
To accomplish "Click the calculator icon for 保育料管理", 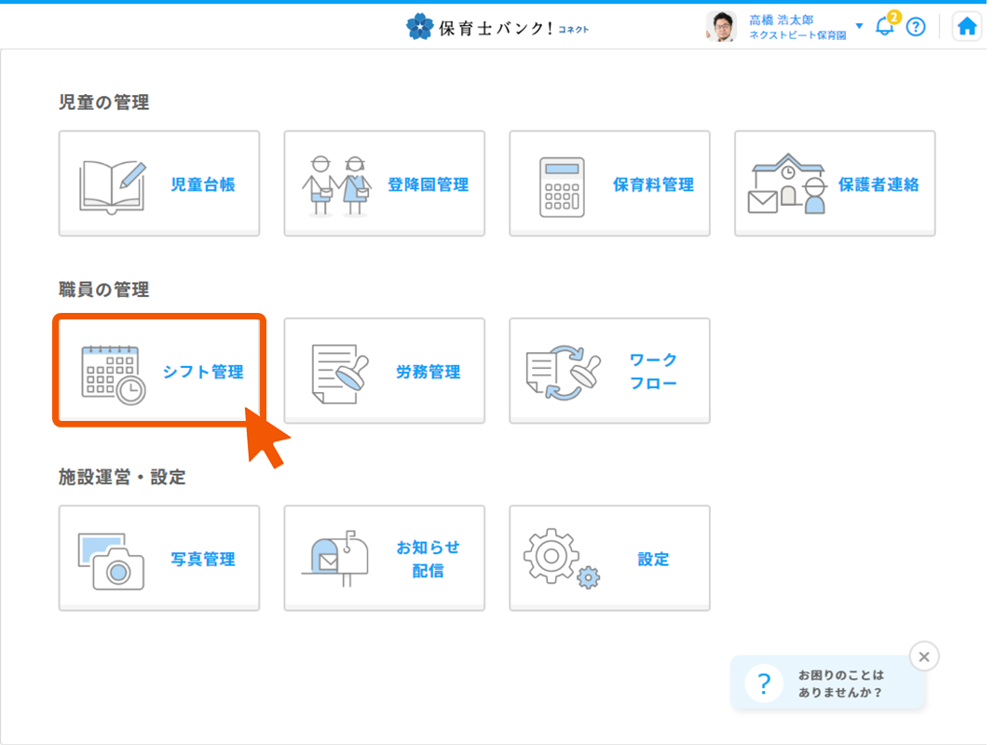I will (x=562, y=186).
